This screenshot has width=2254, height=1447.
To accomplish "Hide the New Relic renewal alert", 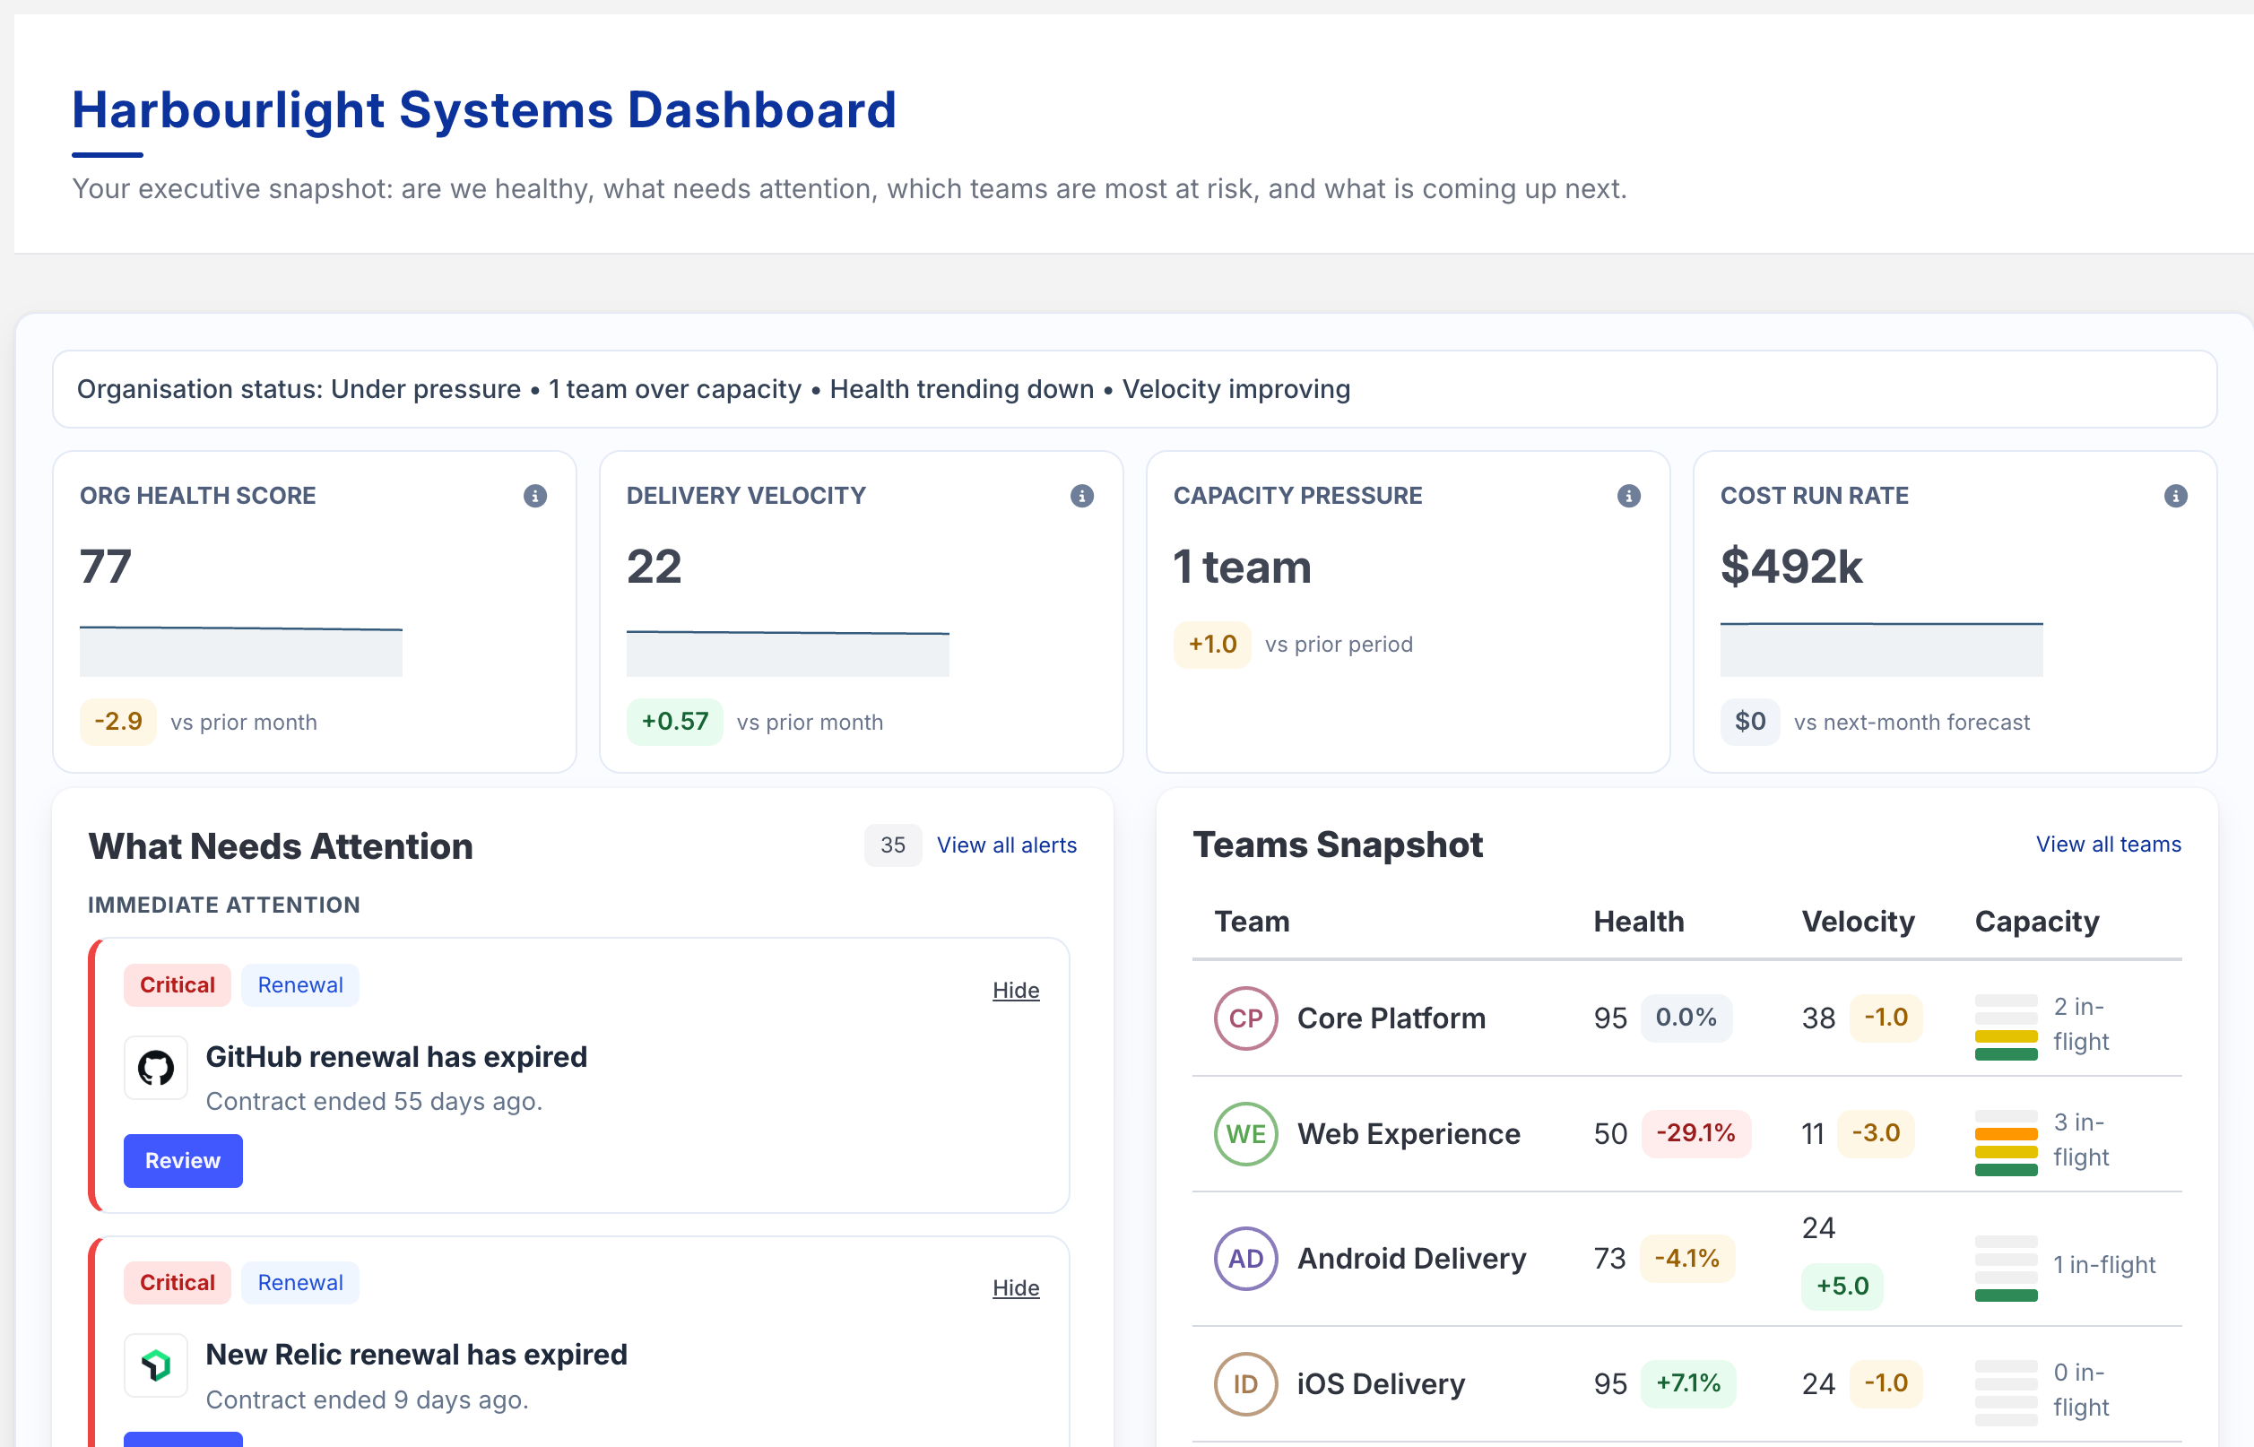I will pos(1015,1287).
